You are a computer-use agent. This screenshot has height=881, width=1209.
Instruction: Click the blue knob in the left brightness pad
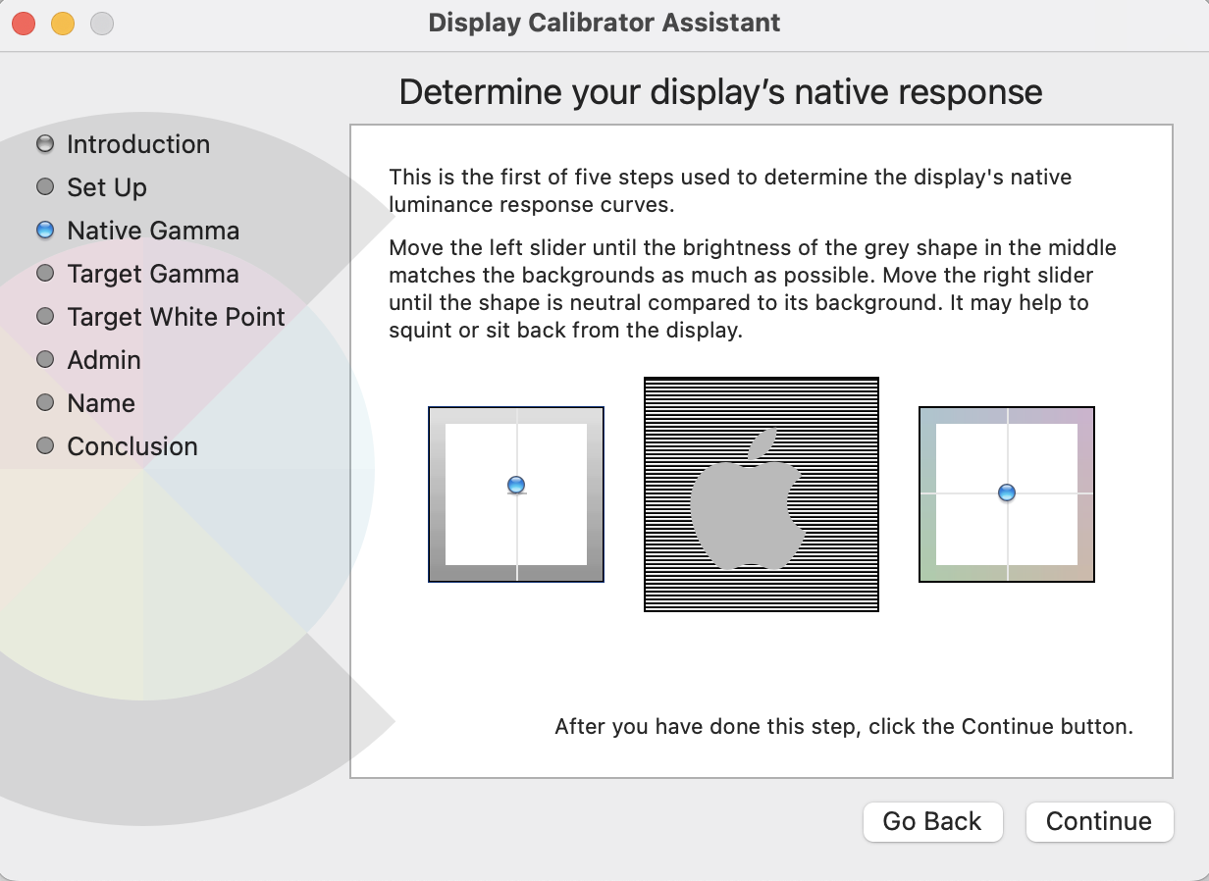(x=516, y=485)
